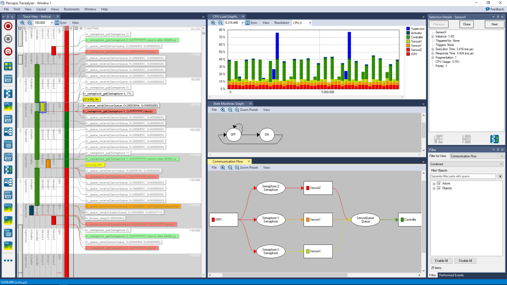This screenshot has width=507, height=285.
Task: Click the Supervisor blue legend swatch
Action: (408, 29)
